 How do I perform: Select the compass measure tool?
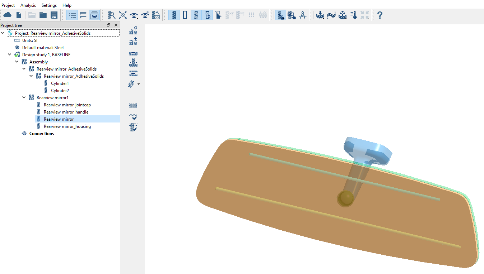click(303, 15)
